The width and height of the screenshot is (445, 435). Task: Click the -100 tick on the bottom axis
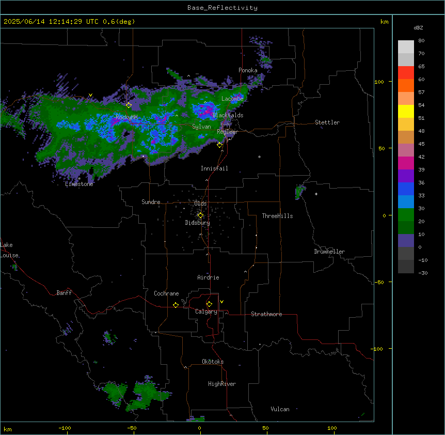point(65,428)
